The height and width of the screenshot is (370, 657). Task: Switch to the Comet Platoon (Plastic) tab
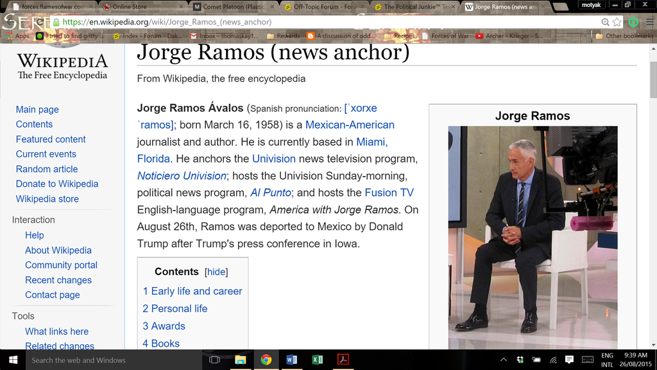(x=234, y=6)
